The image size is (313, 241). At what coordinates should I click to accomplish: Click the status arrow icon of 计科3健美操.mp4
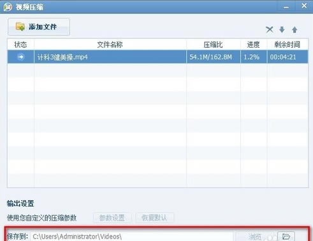point(21,57)
